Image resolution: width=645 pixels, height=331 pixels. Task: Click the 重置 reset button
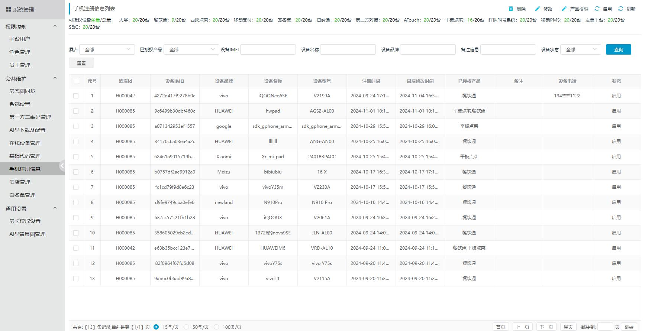81,63
